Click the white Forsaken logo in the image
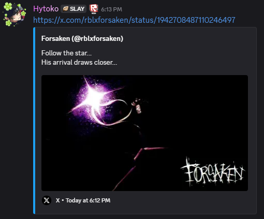Image resolution: width=264 pixels, height=219 pixels. [x=213, y=172]
